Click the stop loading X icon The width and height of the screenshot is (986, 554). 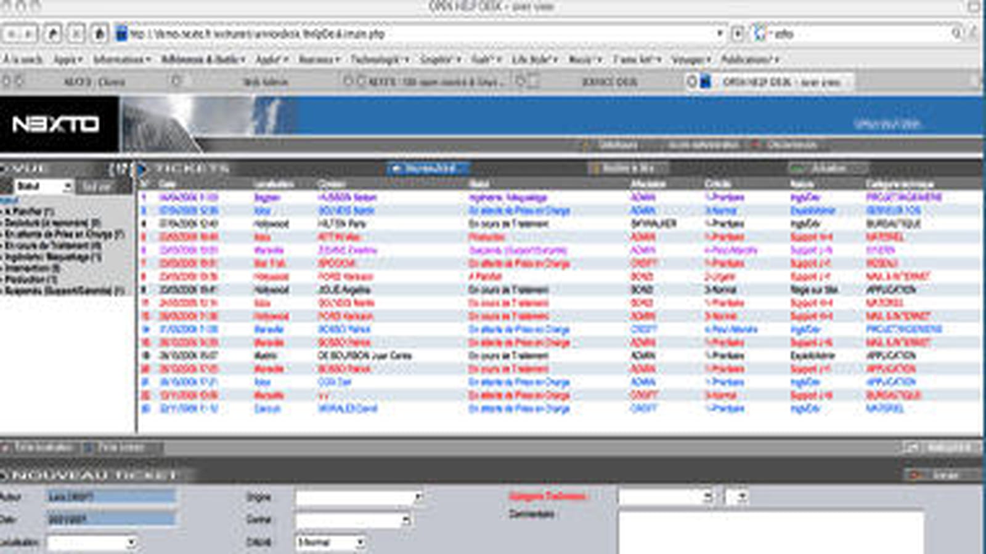76,34
